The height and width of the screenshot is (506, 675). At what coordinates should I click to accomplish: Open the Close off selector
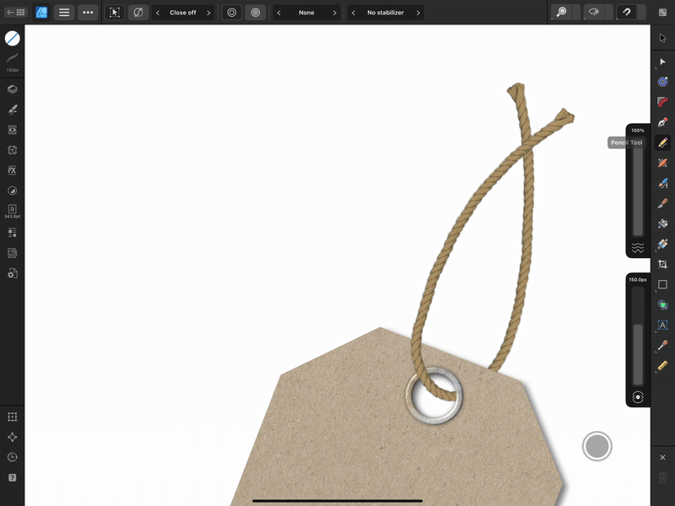click(183, 13)
